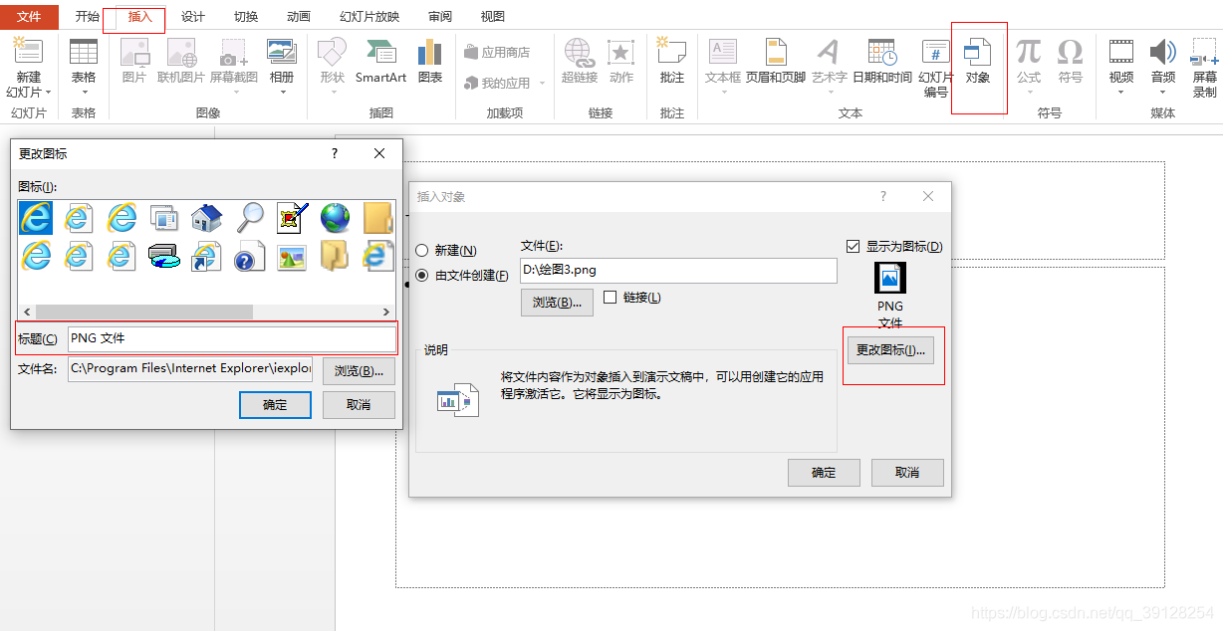Click the Pictures (图片) ribbon icon
The image size is (1223, 631).
134,52
